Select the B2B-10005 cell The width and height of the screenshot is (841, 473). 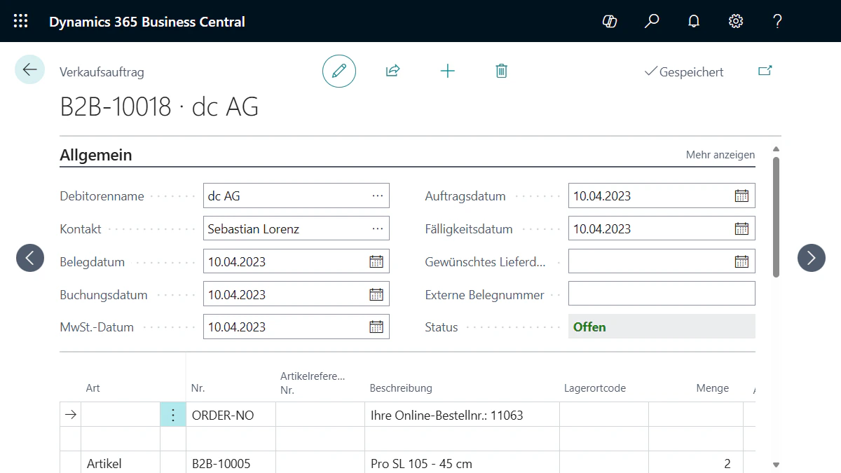coord(231,463)
